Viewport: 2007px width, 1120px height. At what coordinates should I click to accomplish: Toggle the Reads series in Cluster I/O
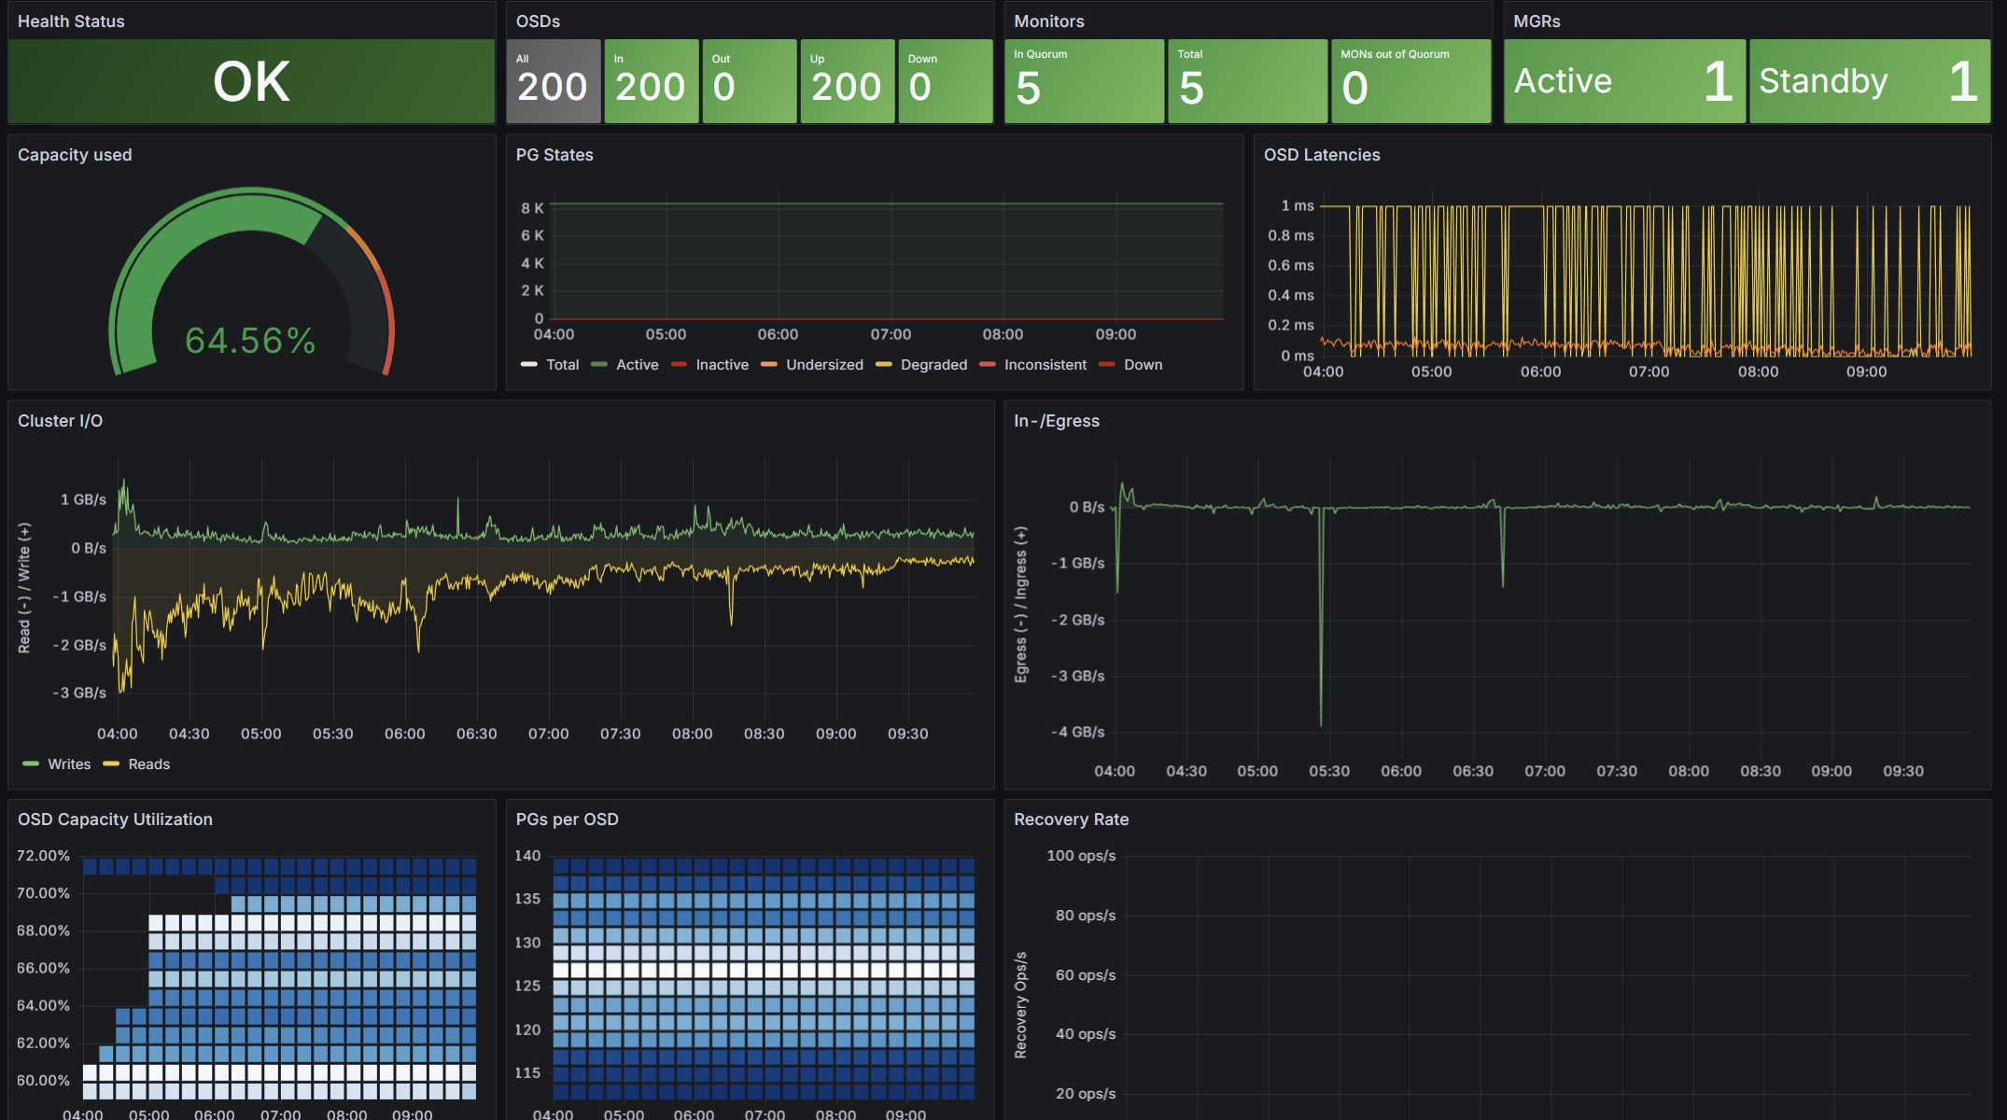pyautogui.click(x=148, y=764)
